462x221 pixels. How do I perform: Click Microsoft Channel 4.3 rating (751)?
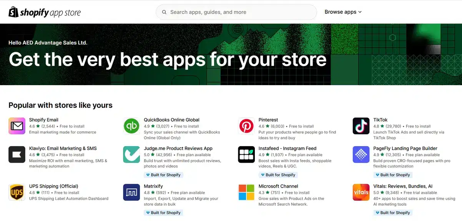point(269,193)
